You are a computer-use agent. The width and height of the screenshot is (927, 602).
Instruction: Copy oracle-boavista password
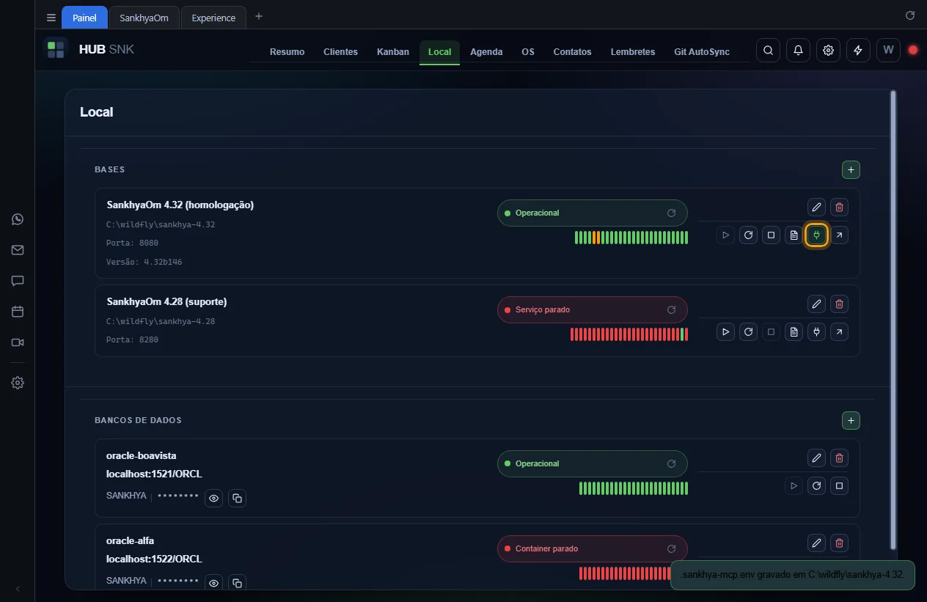[x=237, y=499]
